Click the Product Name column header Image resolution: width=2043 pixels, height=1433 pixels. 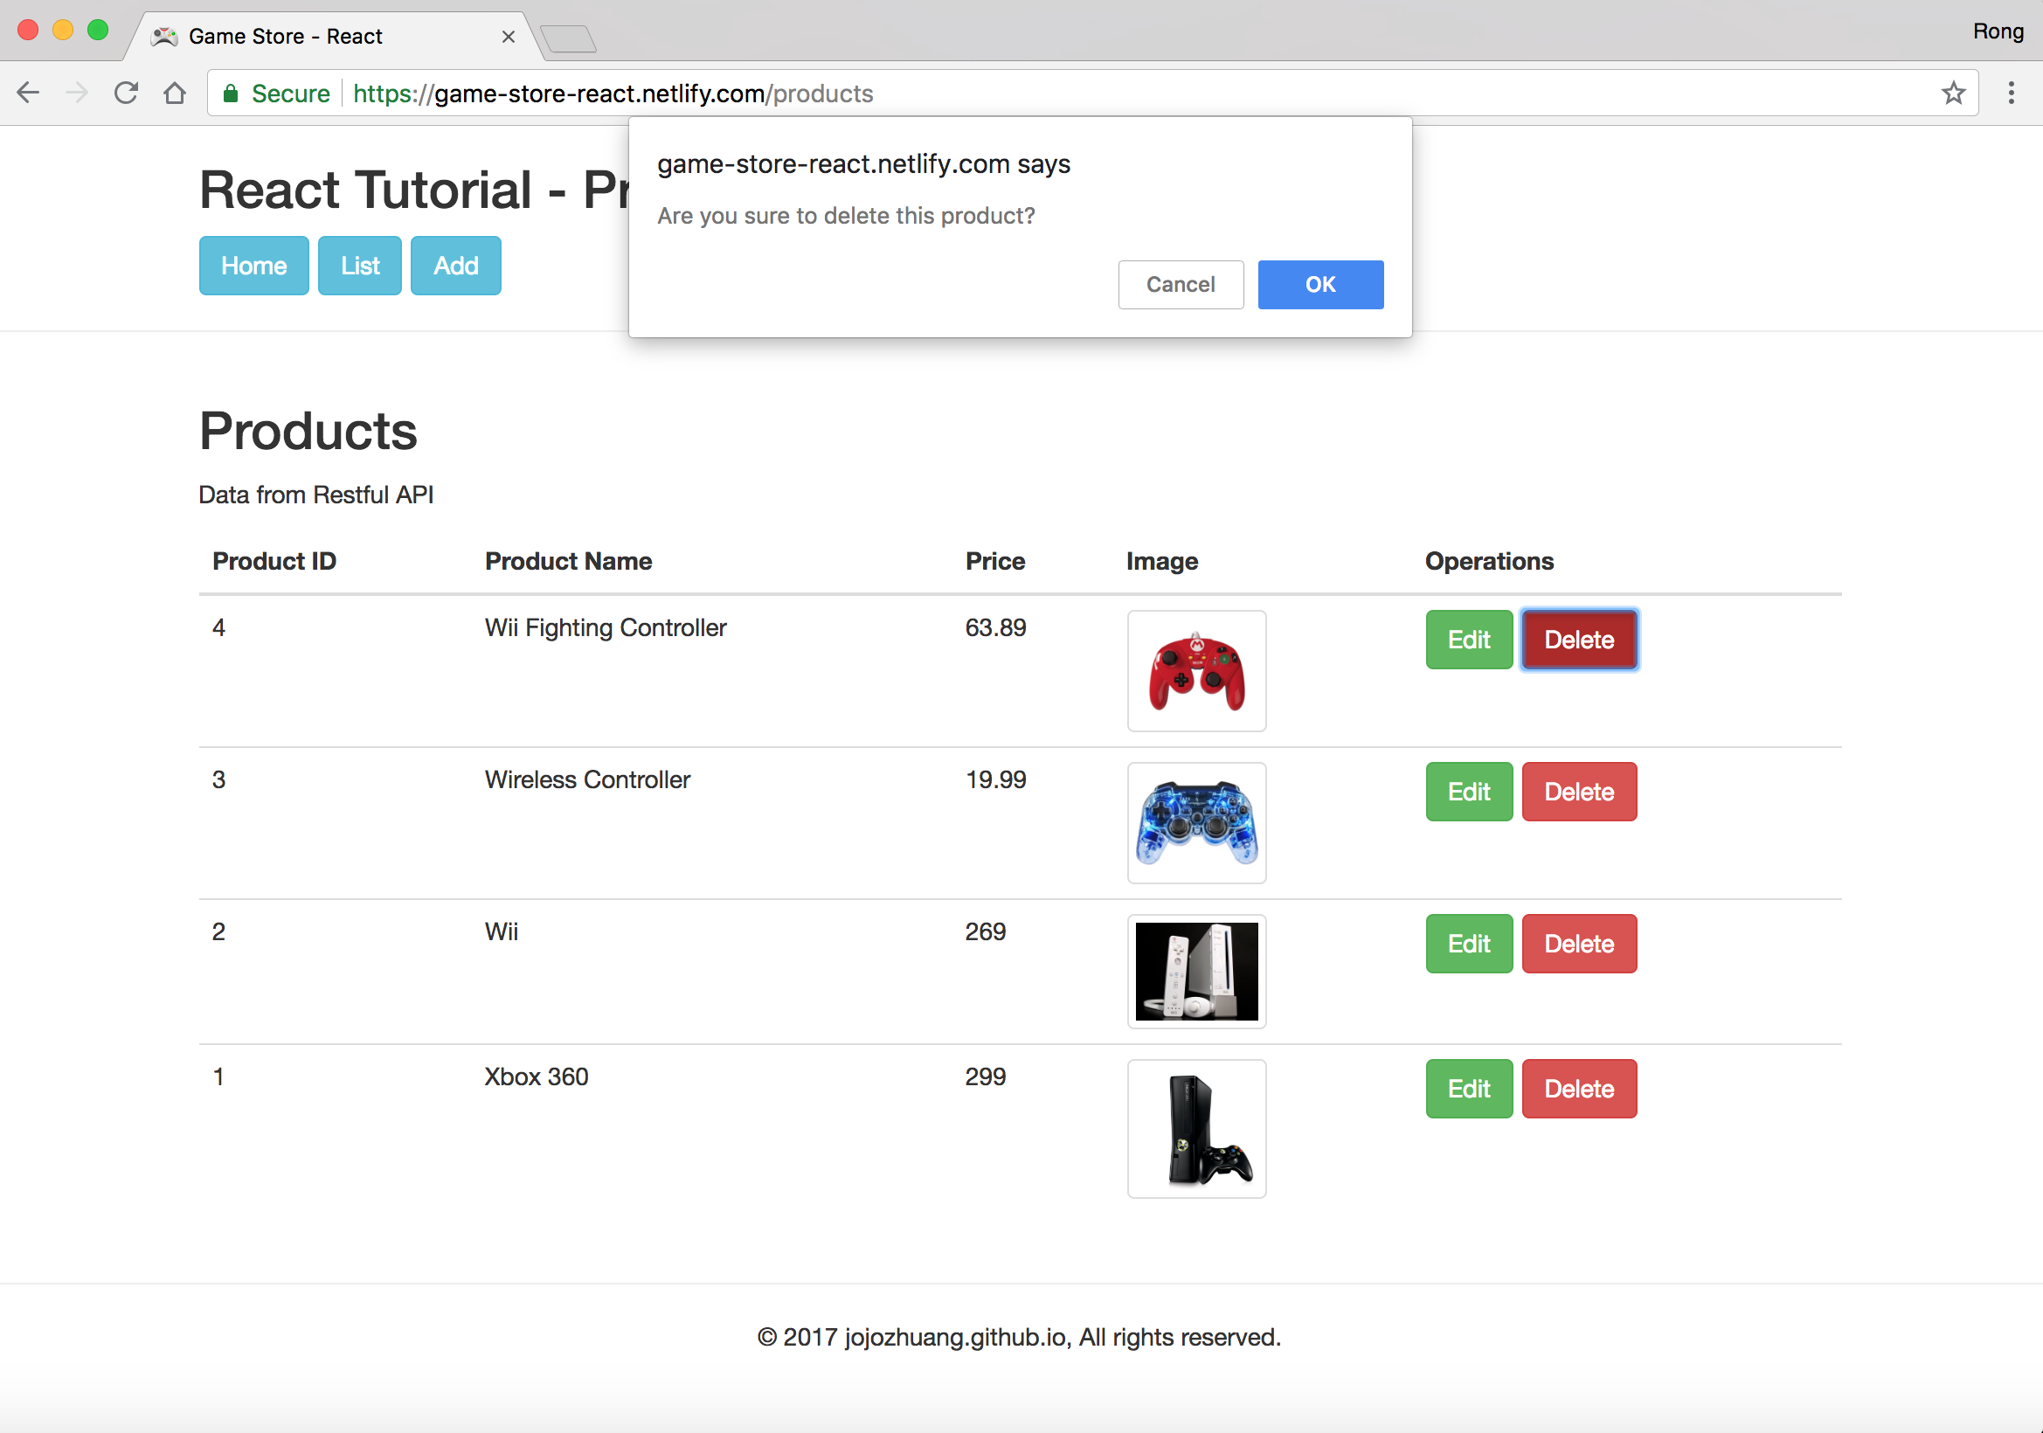point(569,561)
